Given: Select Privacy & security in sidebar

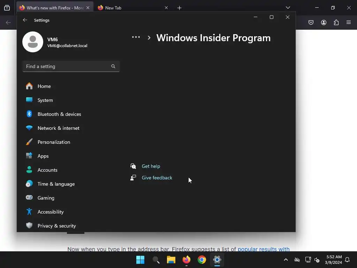Looking at the screenshot, I should (x=71, y=226).
